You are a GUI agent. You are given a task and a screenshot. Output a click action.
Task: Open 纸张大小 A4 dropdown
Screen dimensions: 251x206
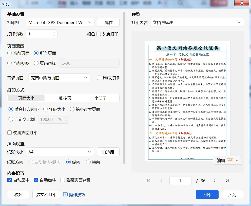click(x=60, y=152)
